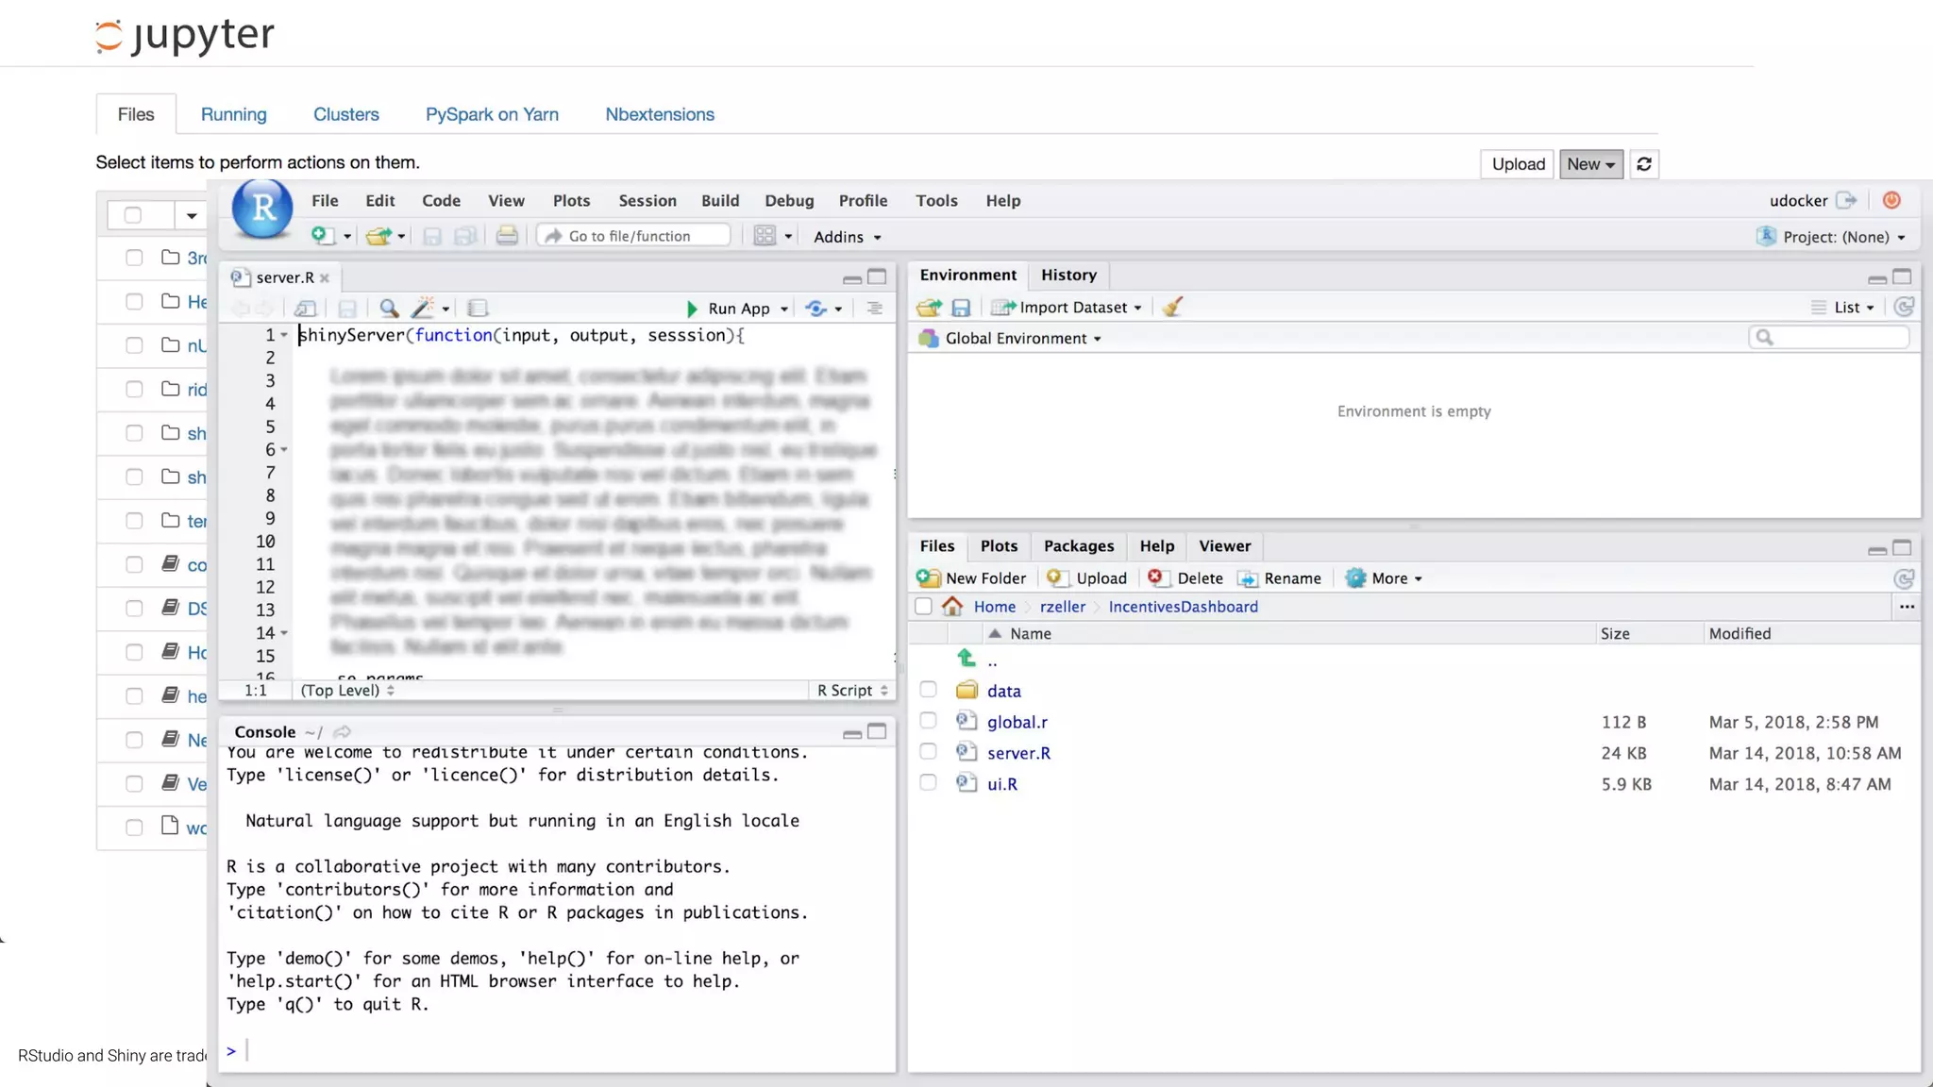Click the show in new window icon in editor
This screenshot has width=1933, height=1087.
305,309
